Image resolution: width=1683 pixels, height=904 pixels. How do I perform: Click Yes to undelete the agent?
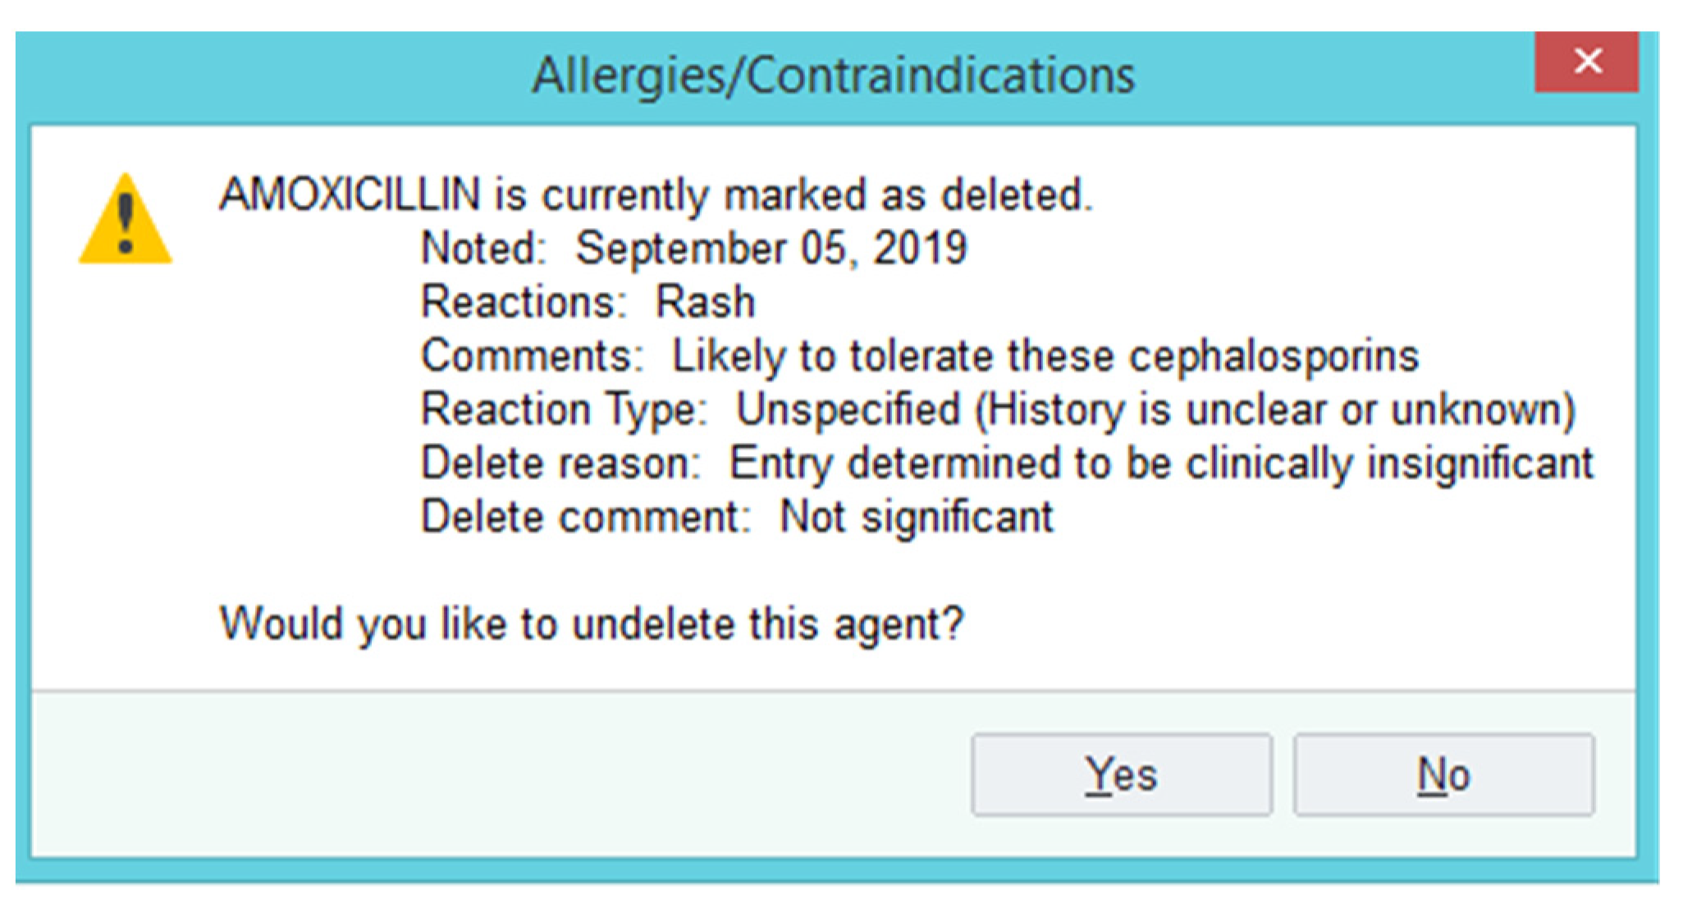[1121, 774]
